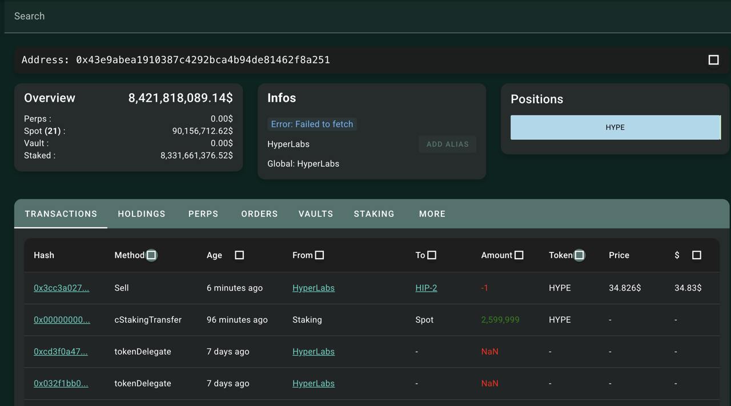Follow the HIP-2 recipient link
Screen dimensions: 731x406
coord(426,288)
